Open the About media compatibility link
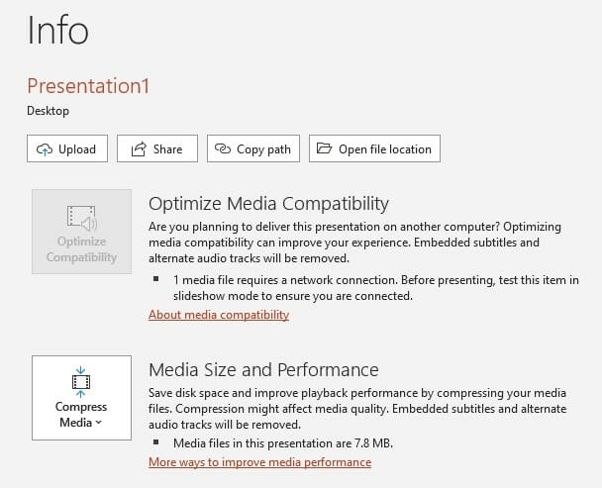602x488 pixels. point(219,315)
